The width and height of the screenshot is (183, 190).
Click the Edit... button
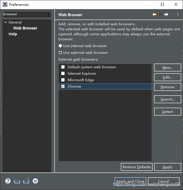tap(168, 77)
